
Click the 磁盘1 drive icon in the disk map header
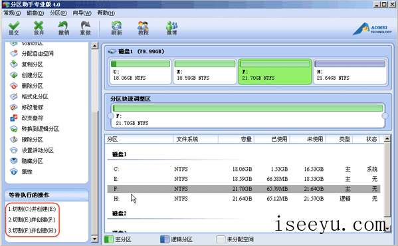pos(112,52)
